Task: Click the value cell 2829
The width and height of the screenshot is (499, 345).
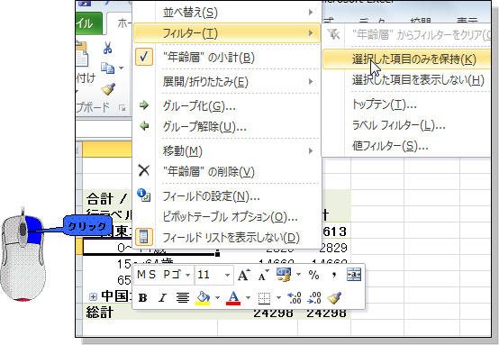Action: click(324, 248)
